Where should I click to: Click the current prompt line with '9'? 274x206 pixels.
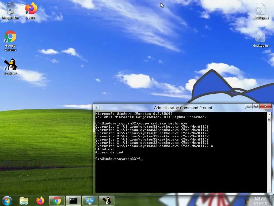(x=119, y=159)
